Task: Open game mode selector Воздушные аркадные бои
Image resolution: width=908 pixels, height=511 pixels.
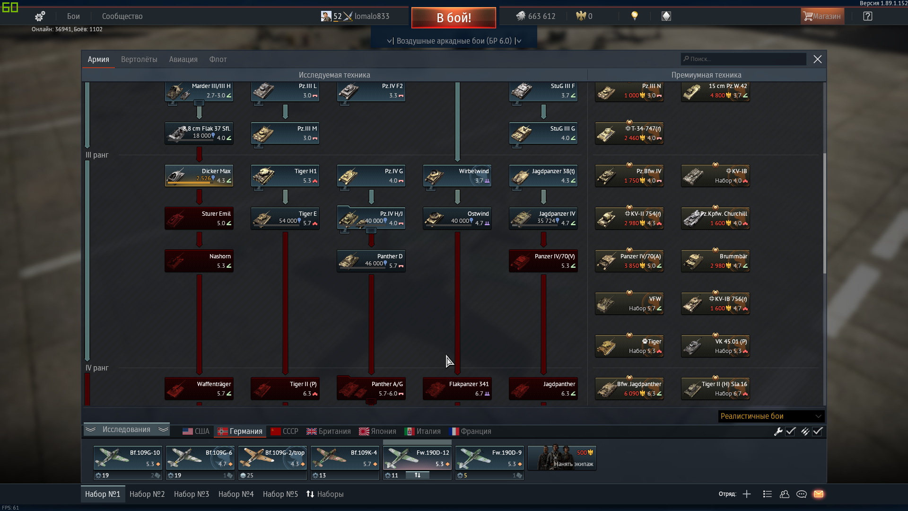Action: click(454, 41)
